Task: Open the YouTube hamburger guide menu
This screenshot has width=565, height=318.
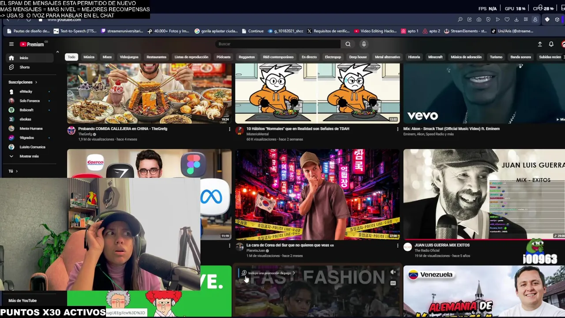Action: [11, 44]
